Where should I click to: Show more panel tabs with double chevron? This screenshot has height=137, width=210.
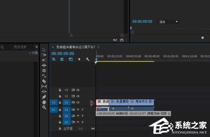tap(36, 47)
